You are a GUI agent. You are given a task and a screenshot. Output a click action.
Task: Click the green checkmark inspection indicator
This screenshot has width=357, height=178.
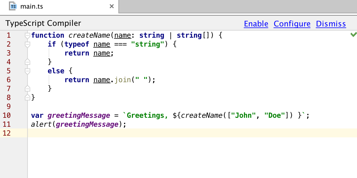353,35
